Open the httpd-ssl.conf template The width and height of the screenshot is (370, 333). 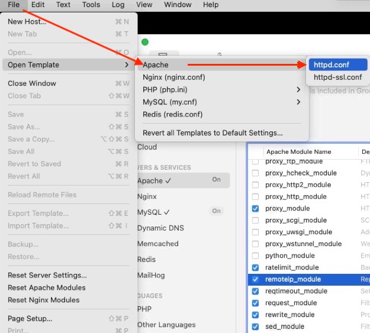point(338,77)
